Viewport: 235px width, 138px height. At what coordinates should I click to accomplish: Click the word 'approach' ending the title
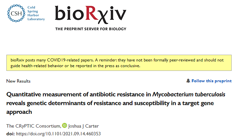[19, 112]
